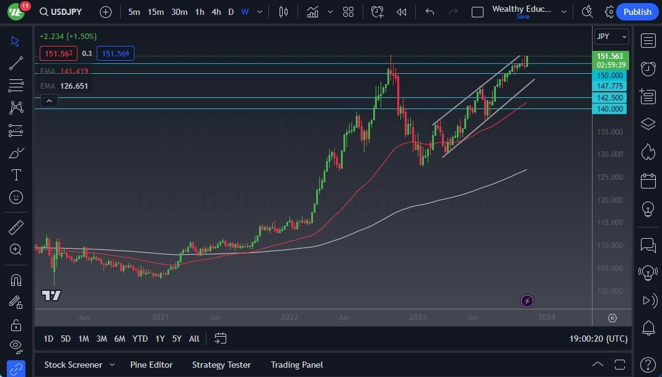Open the JPY currency dropdown

pyautogui.click(x=611, y=36)
